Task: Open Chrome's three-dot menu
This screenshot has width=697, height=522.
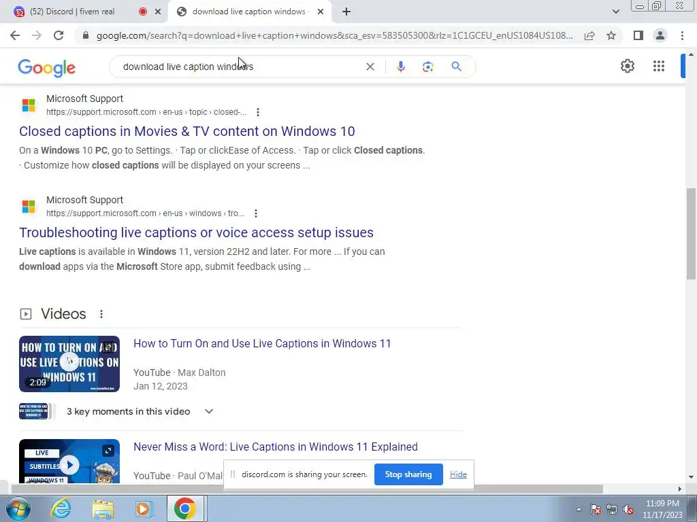Action: click(682, 35)
